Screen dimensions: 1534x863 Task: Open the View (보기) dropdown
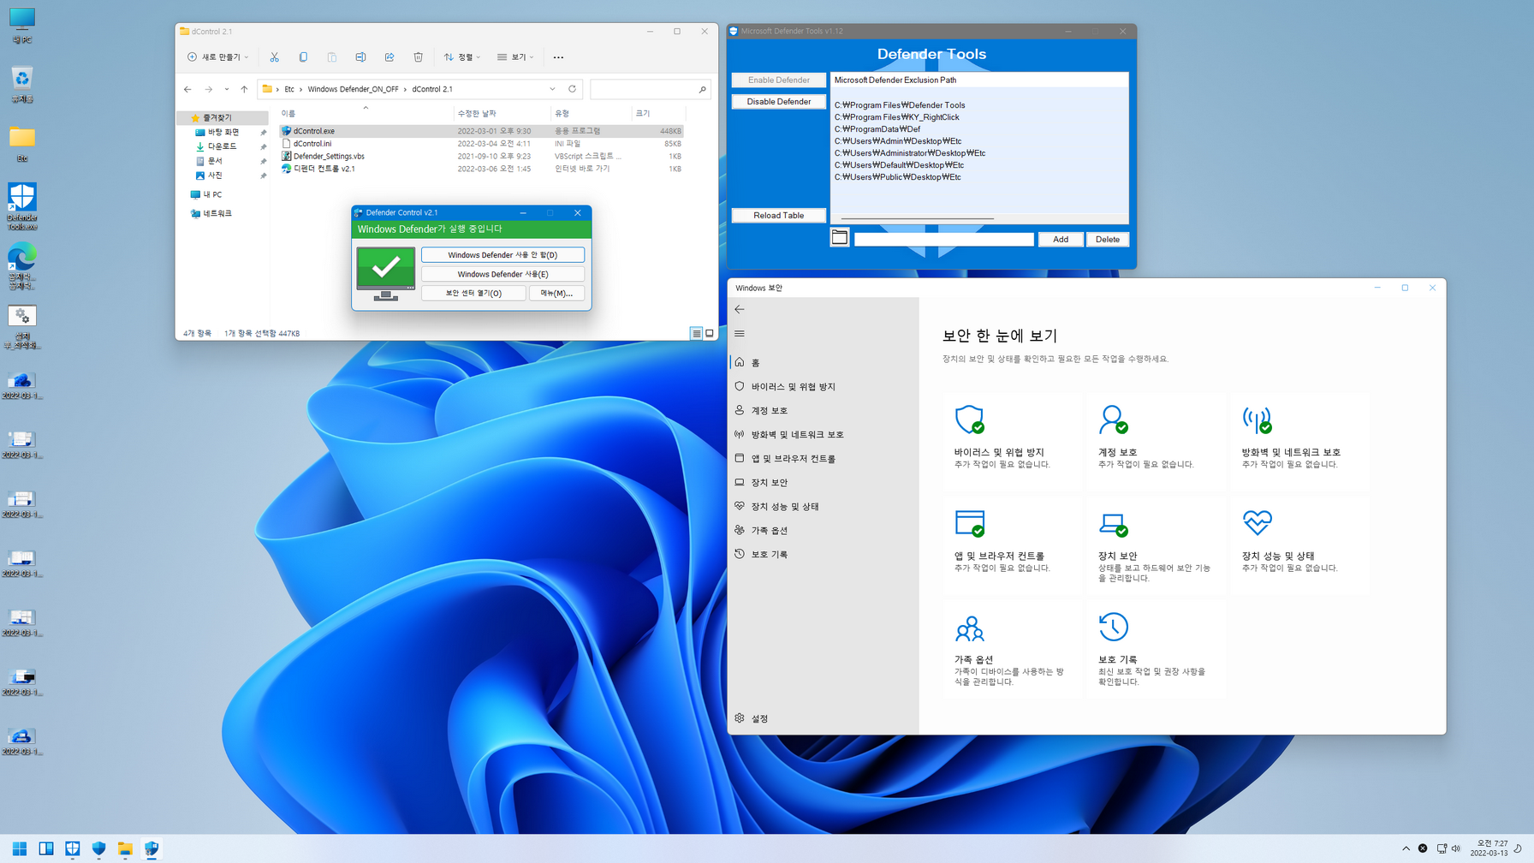[x=515, y=57]
